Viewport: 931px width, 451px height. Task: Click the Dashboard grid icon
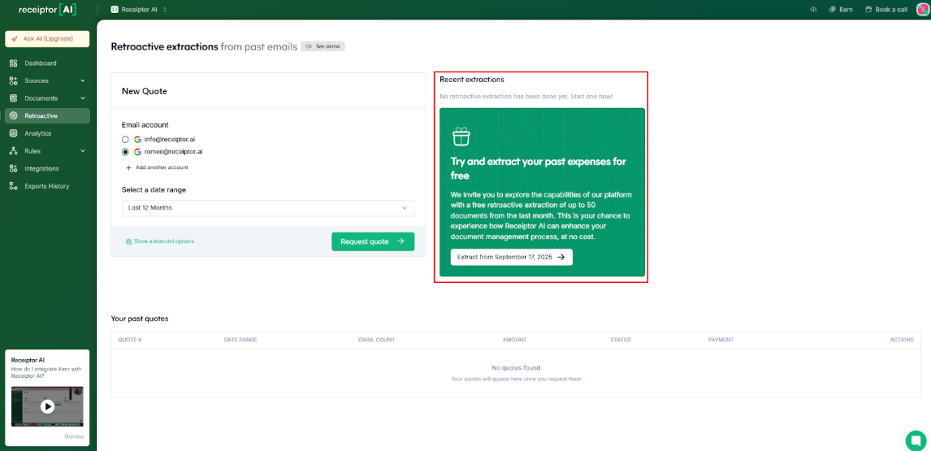[13, 63]
